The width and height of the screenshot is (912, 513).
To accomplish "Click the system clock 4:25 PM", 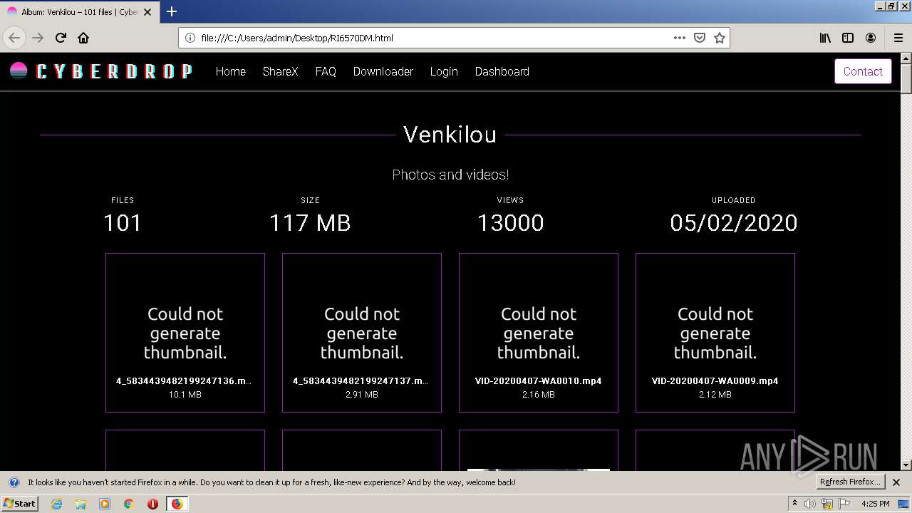I will point(875,504).
